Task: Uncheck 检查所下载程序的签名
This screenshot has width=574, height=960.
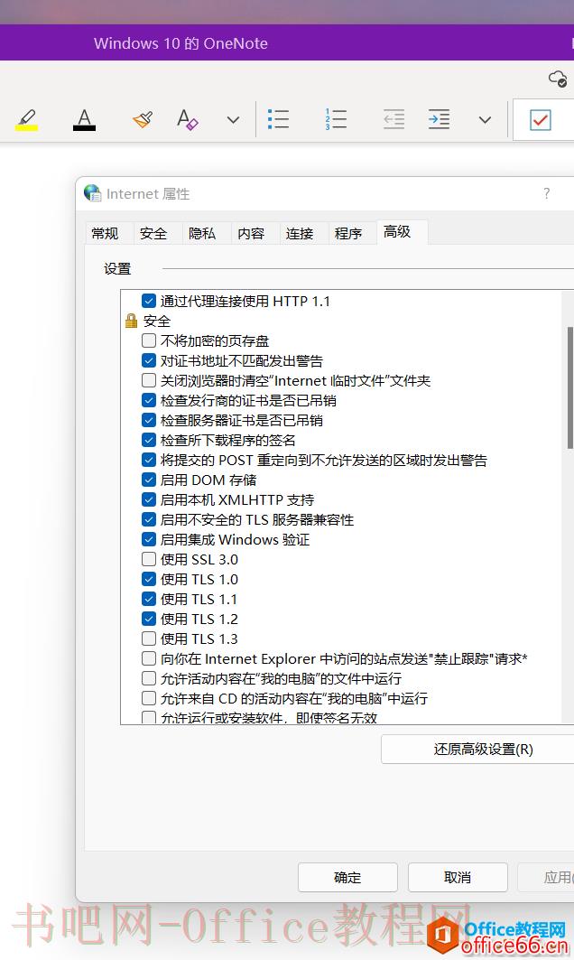Action: [149, 440]
